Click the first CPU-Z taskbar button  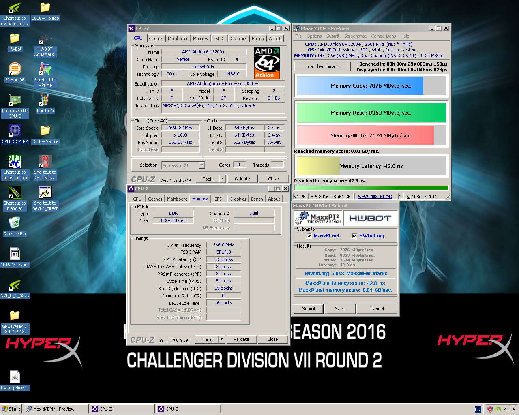tap(122, 409)
